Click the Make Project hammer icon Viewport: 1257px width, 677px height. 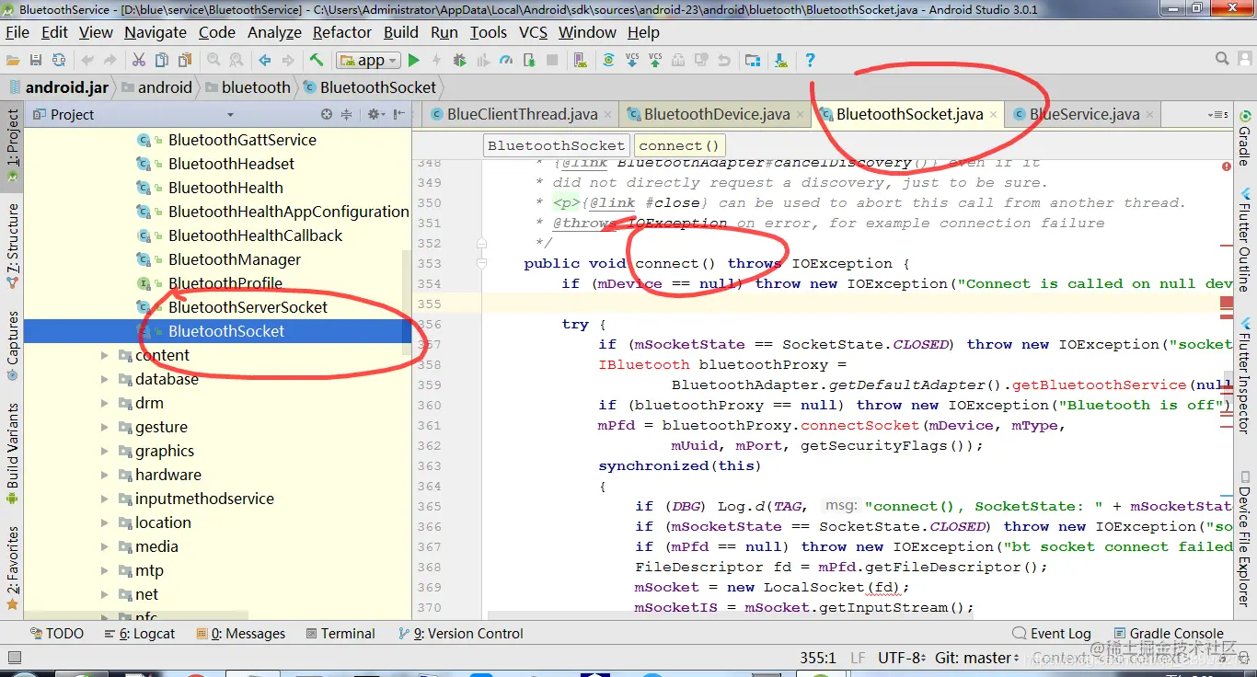tap(317, 60)
